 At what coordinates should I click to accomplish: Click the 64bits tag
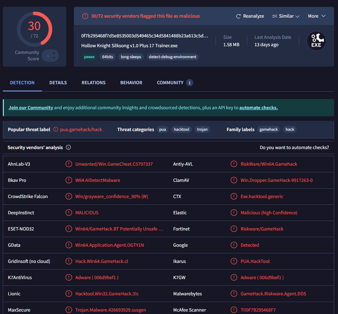coord(108,57)
